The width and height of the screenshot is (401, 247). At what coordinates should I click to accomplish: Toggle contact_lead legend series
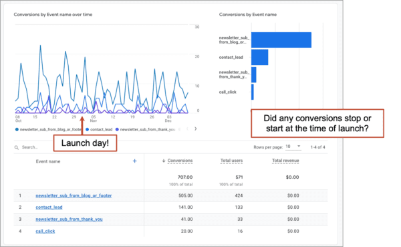click(99, 129)
